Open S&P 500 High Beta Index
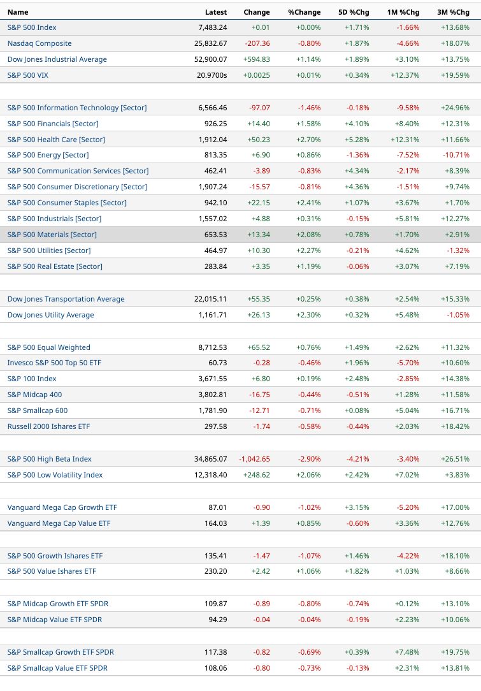The height and width of the screenshot is (691, 481). pos(49,459)
